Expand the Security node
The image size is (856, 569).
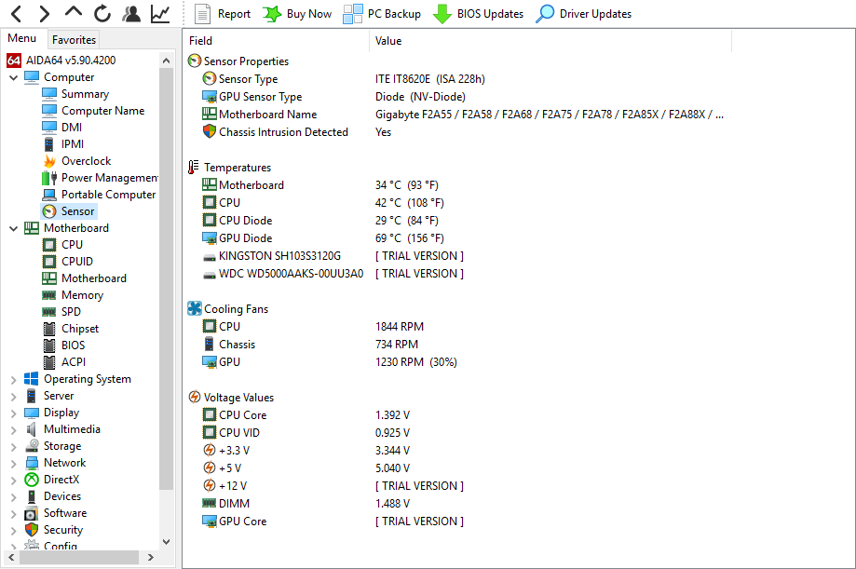(x=14, y=530)
